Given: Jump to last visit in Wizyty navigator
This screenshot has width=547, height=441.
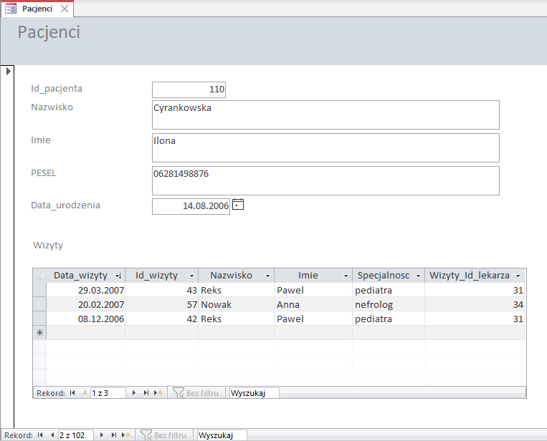Looking at the screenshot, I should point(146,393).
